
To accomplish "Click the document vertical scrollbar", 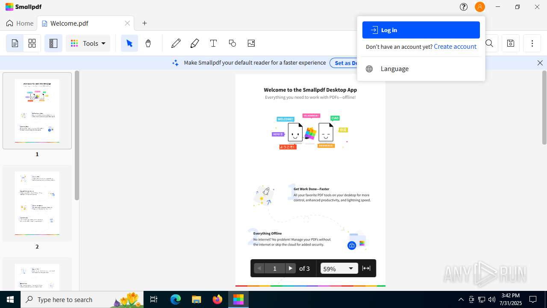I will click(x=544, y=108).
